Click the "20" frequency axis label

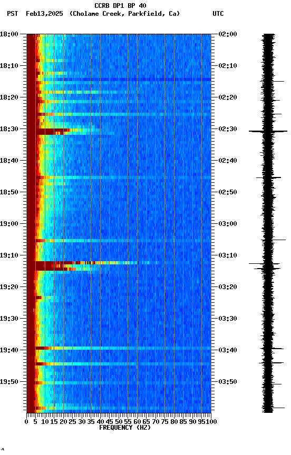63,422
